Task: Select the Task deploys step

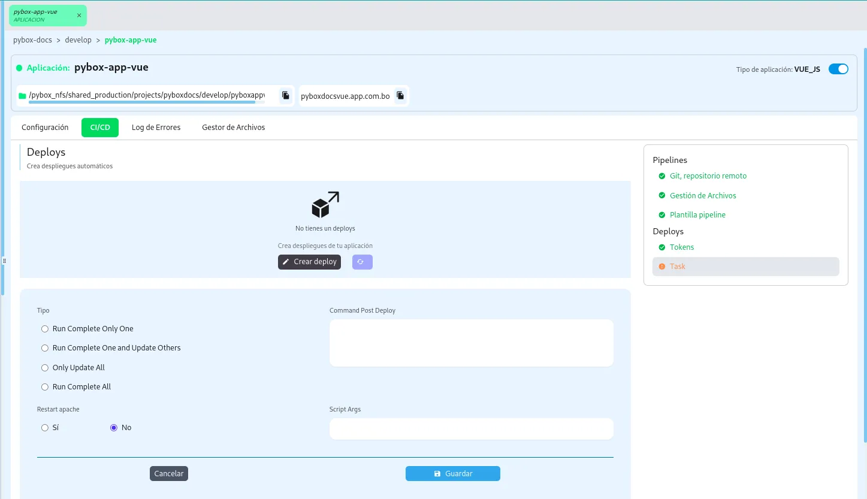Action: coord(746,266)
